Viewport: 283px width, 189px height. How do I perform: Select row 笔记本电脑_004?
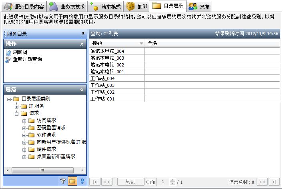coord(185,51)
